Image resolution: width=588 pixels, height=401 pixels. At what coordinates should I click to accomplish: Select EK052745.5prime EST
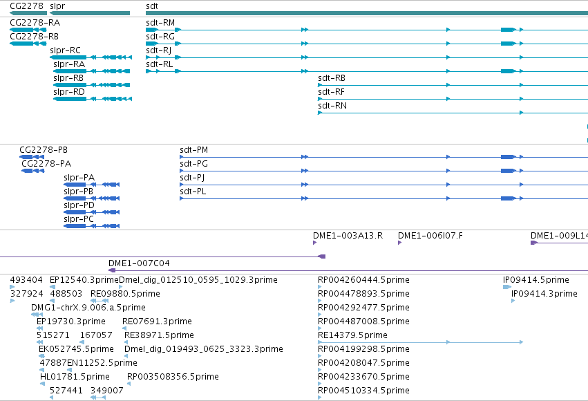[x=41, y=356]
